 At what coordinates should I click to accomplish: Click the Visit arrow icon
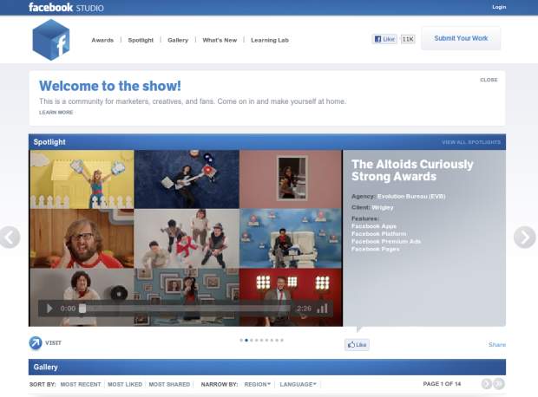point(36,343)
